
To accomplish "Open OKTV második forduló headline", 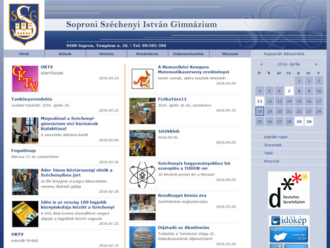I will coord(17,234).
